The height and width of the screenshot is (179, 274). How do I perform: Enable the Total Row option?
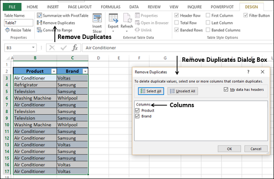click(x=177, y=23)
